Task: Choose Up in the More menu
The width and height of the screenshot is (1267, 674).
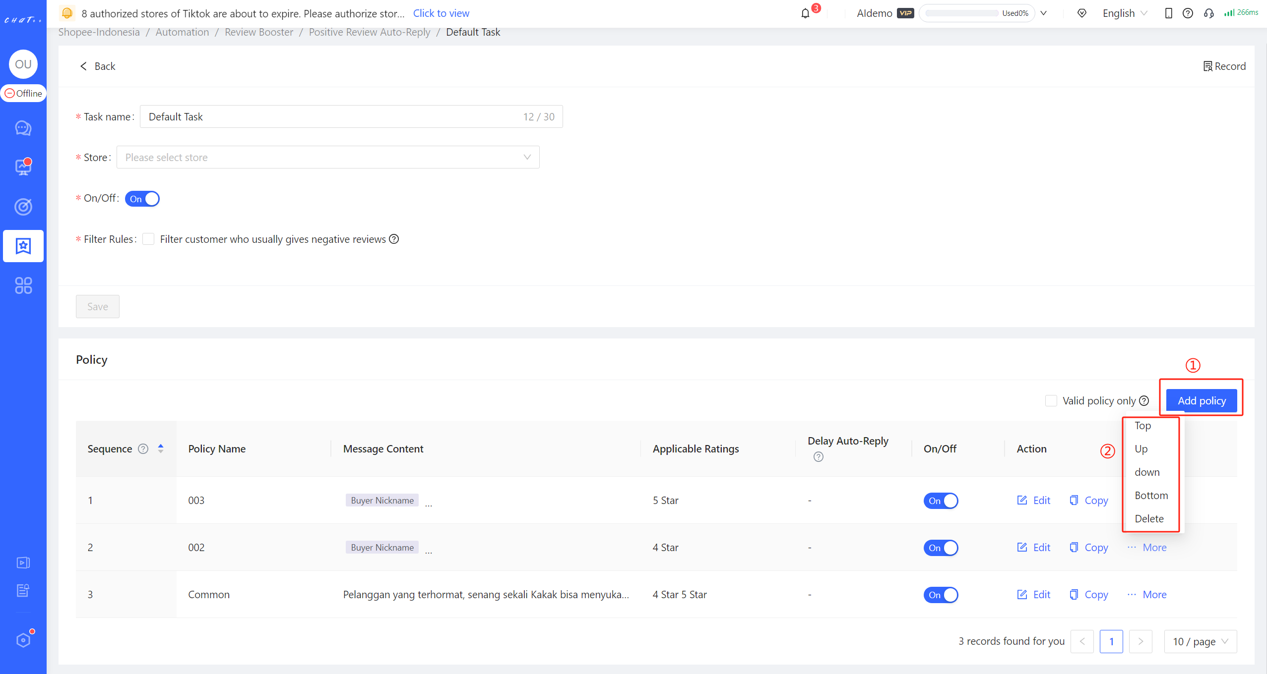Action: tap(1141, 449)
